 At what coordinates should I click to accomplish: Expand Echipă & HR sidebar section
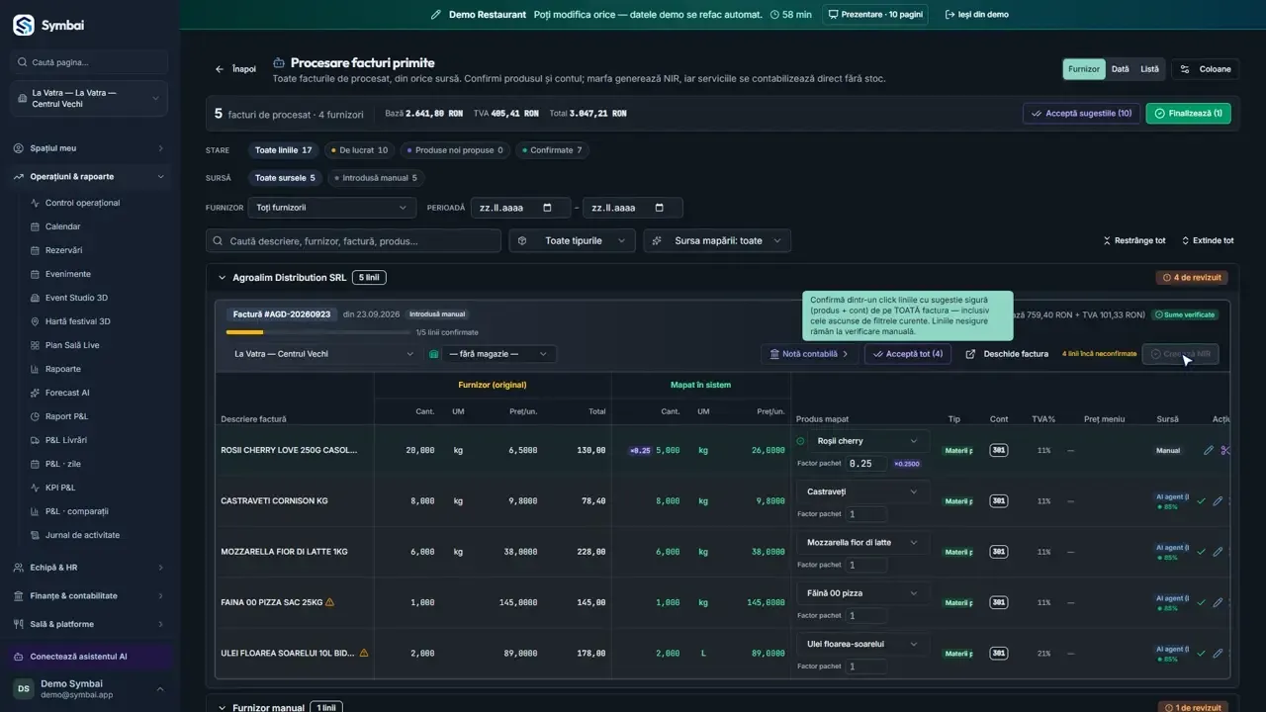(x=89, y=568)
